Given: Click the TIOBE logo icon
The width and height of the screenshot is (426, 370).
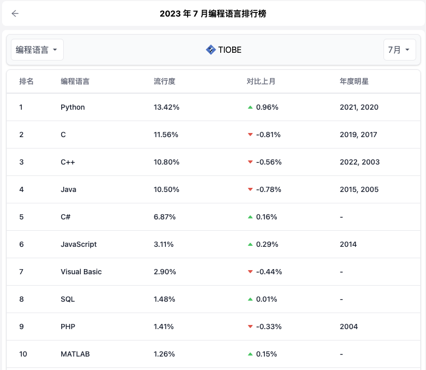Looking at the screenshot, I should tap(210, 50).
